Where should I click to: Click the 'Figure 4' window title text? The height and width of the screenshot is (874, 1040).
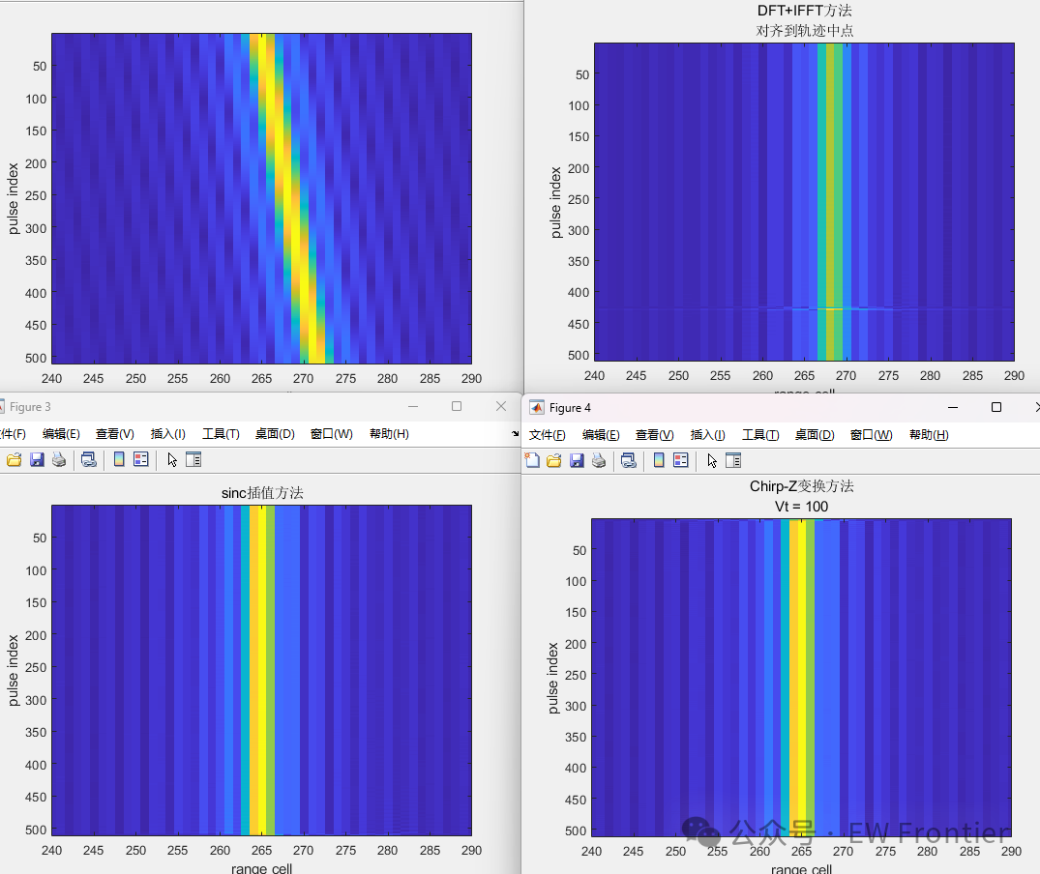(x=570, y=408)
